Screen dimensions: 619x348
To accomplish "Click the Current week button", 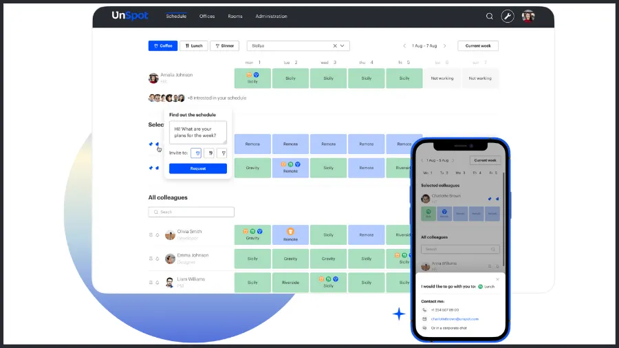I will (x=478, y=46).
